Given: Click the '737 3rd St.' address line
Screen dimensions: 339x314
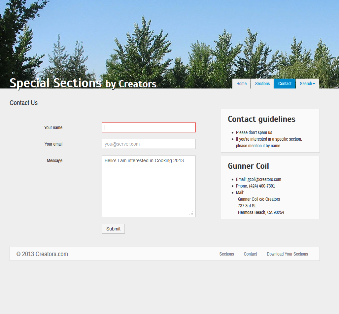Looking at the screenshot, I should [x=247, y=206].
